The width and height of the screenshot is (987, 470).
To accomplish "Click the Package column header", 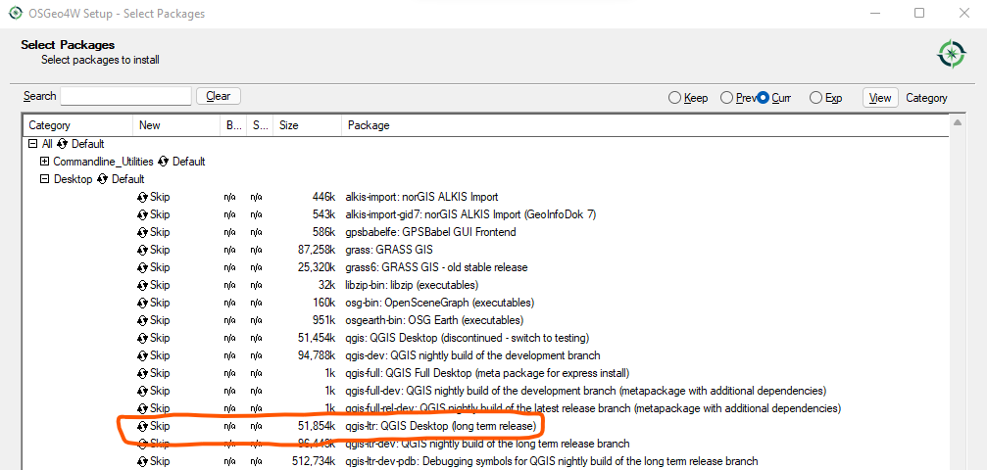I will point(645,125).
